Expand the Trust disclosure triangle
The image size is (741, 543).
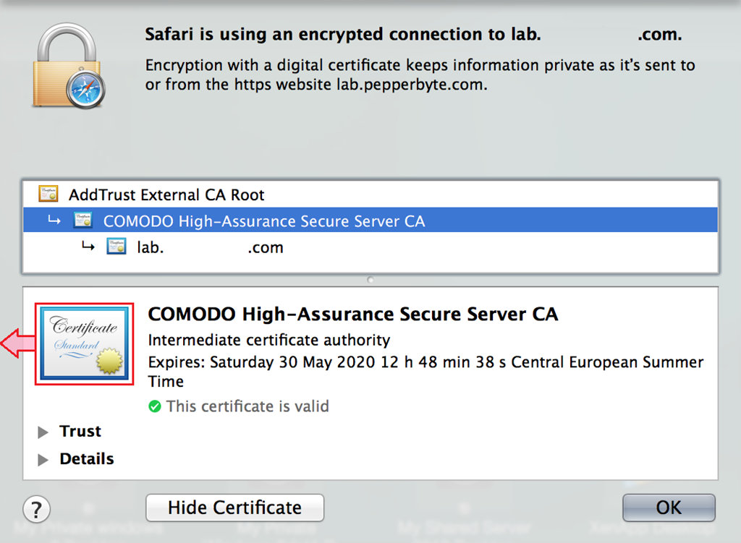click(x=44, y=432)
